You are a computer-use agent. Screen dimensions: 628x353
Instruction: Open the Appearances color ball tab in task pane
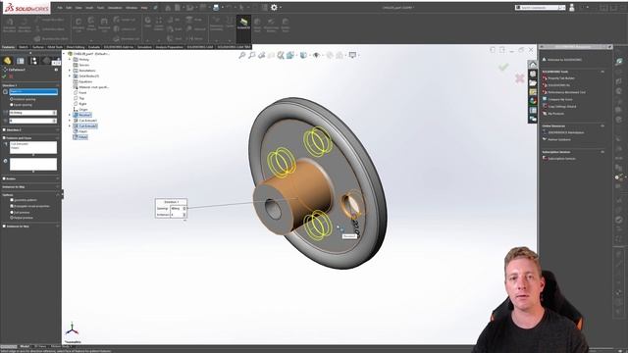(532, 101)
